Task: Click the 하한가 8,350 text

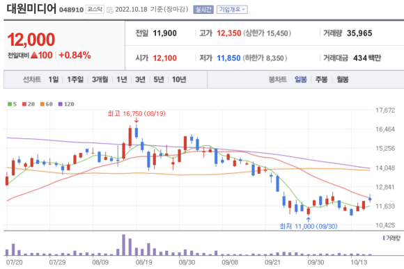Action: pyautogui.click(x=265, y=58)
